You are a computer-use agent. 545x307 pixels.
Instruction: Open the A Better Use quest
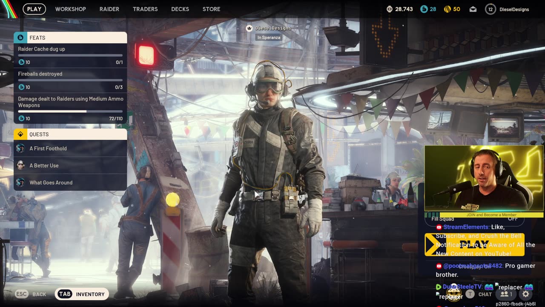pyautogui.click(x=70, y=165)
